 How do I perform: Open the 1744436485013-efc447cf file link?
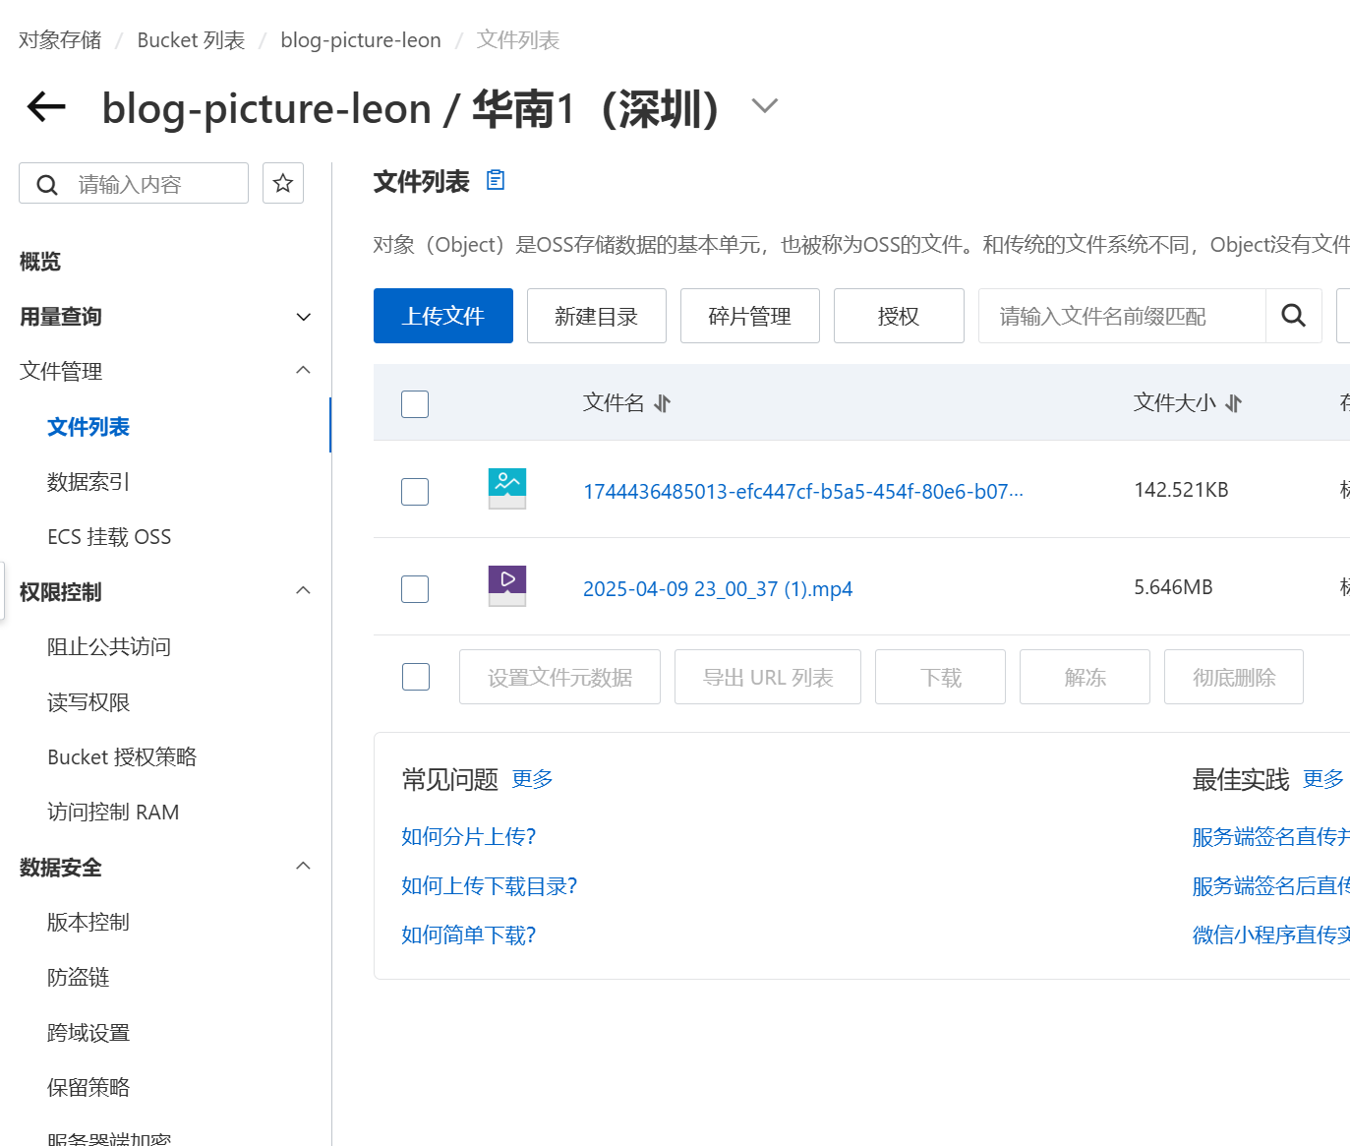point(803,492)
